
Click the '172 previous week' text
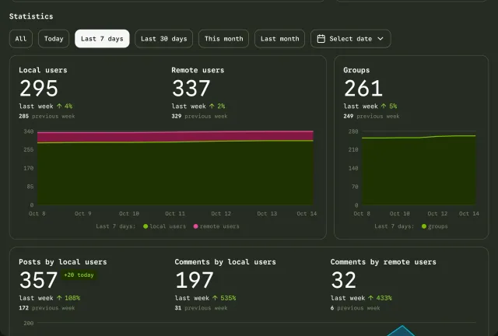coord(47,308)
